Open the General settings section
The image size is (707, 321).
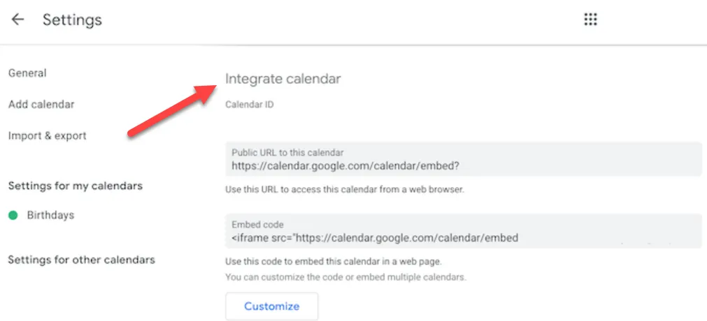point(27,73)
